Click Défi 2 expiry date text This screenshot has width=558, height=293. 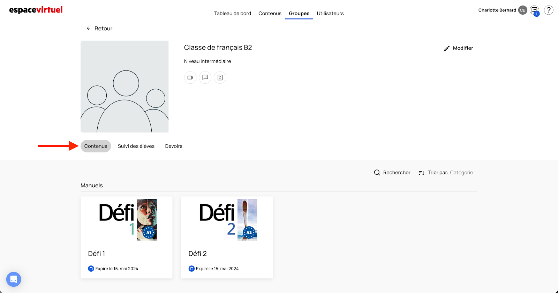pos(217,269)
